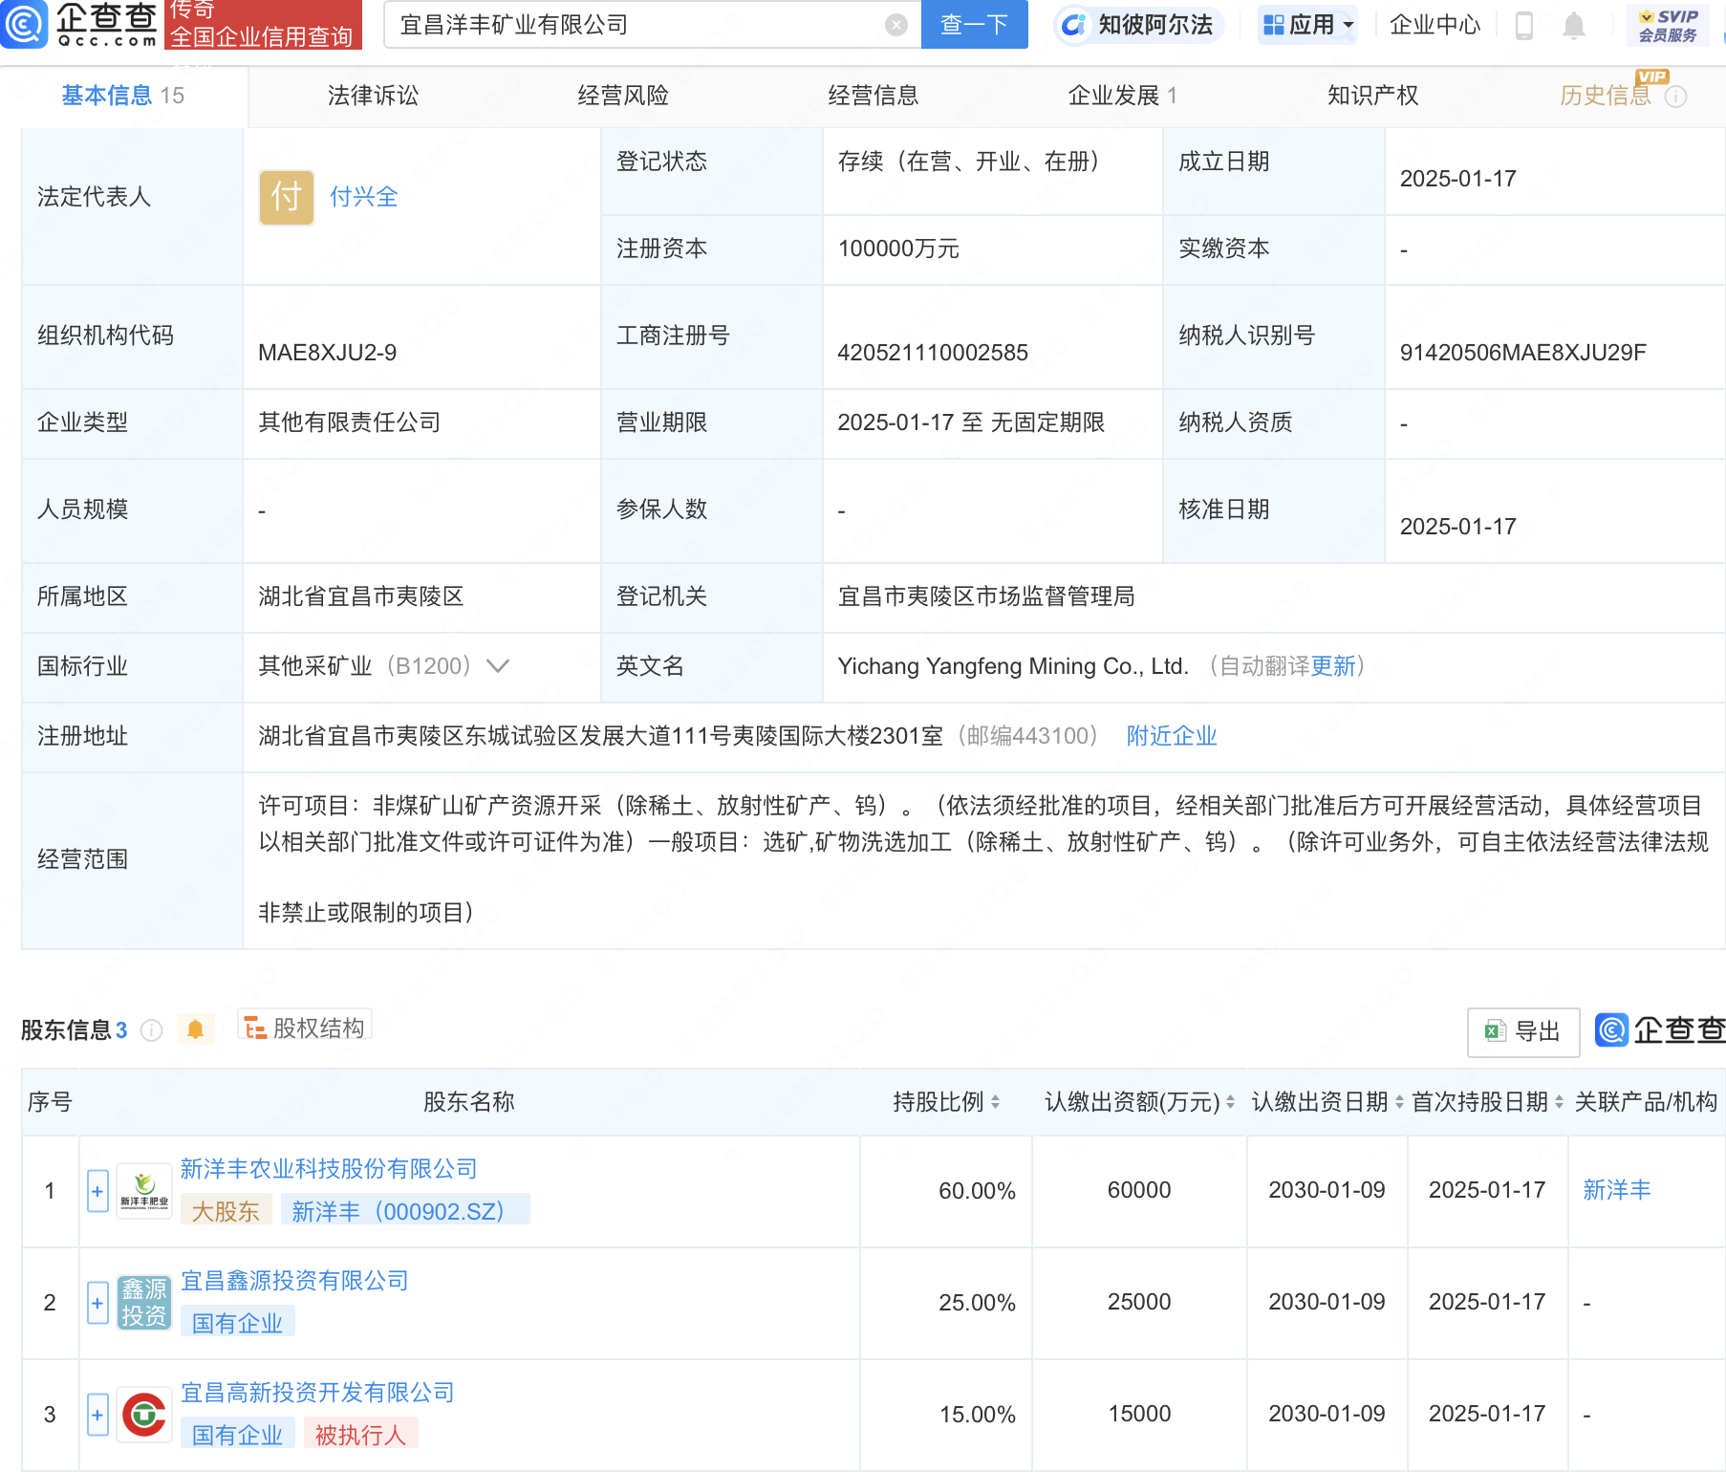The height and width of the screenshot is (1472, 1726).
Task: Click the 被执行人 tag
Action: click(360, 1436)
